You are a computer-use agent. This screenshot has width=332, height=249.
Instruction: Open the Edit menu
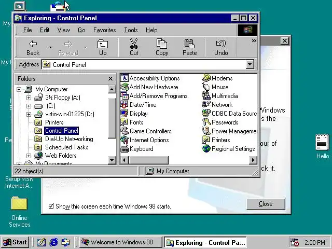coord(45,30)
